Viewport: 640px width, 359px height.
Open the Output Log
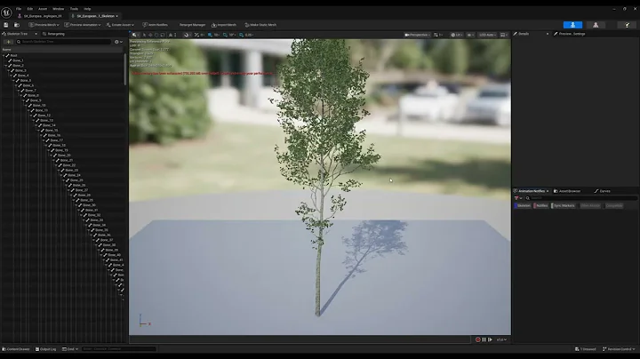pyautogui.click(x=45, y=349)
